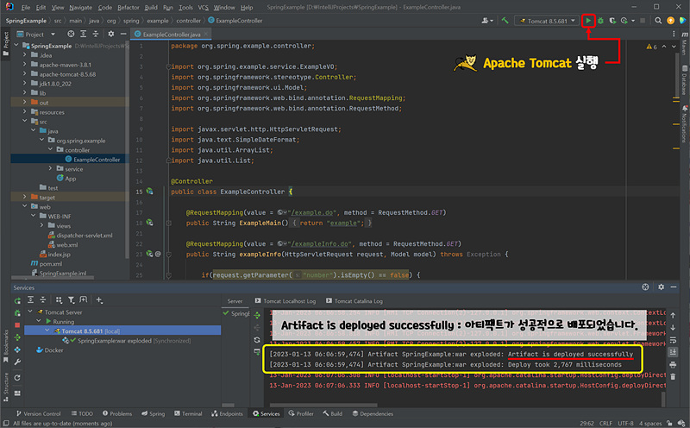Screen dimensions: 690x428
Task: Open Services panel settings gear
Action: click(x=661, y=287)
